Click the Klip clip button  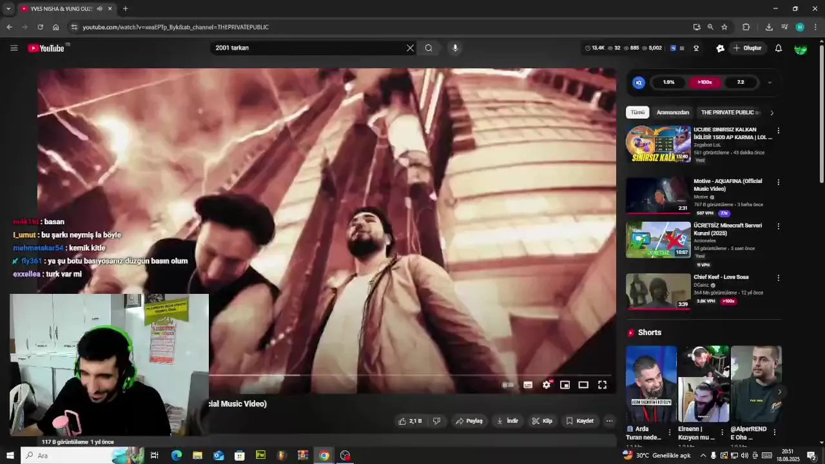[542, 421]
